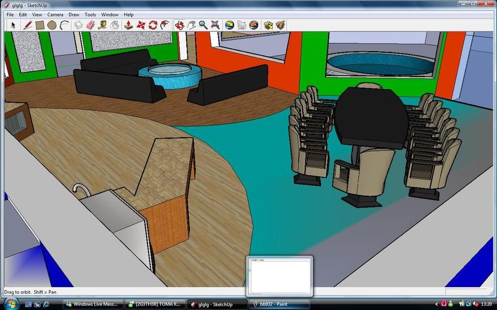497x310 pixels.
Task: Choose the Tape Measure tool
Action: (x=102, y=25)
